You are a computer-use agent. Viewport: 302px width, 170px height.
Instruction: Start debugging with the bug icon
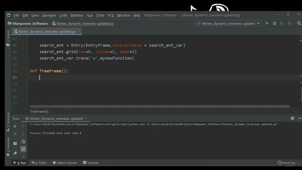pyautogui.click(x=275, y=23)
